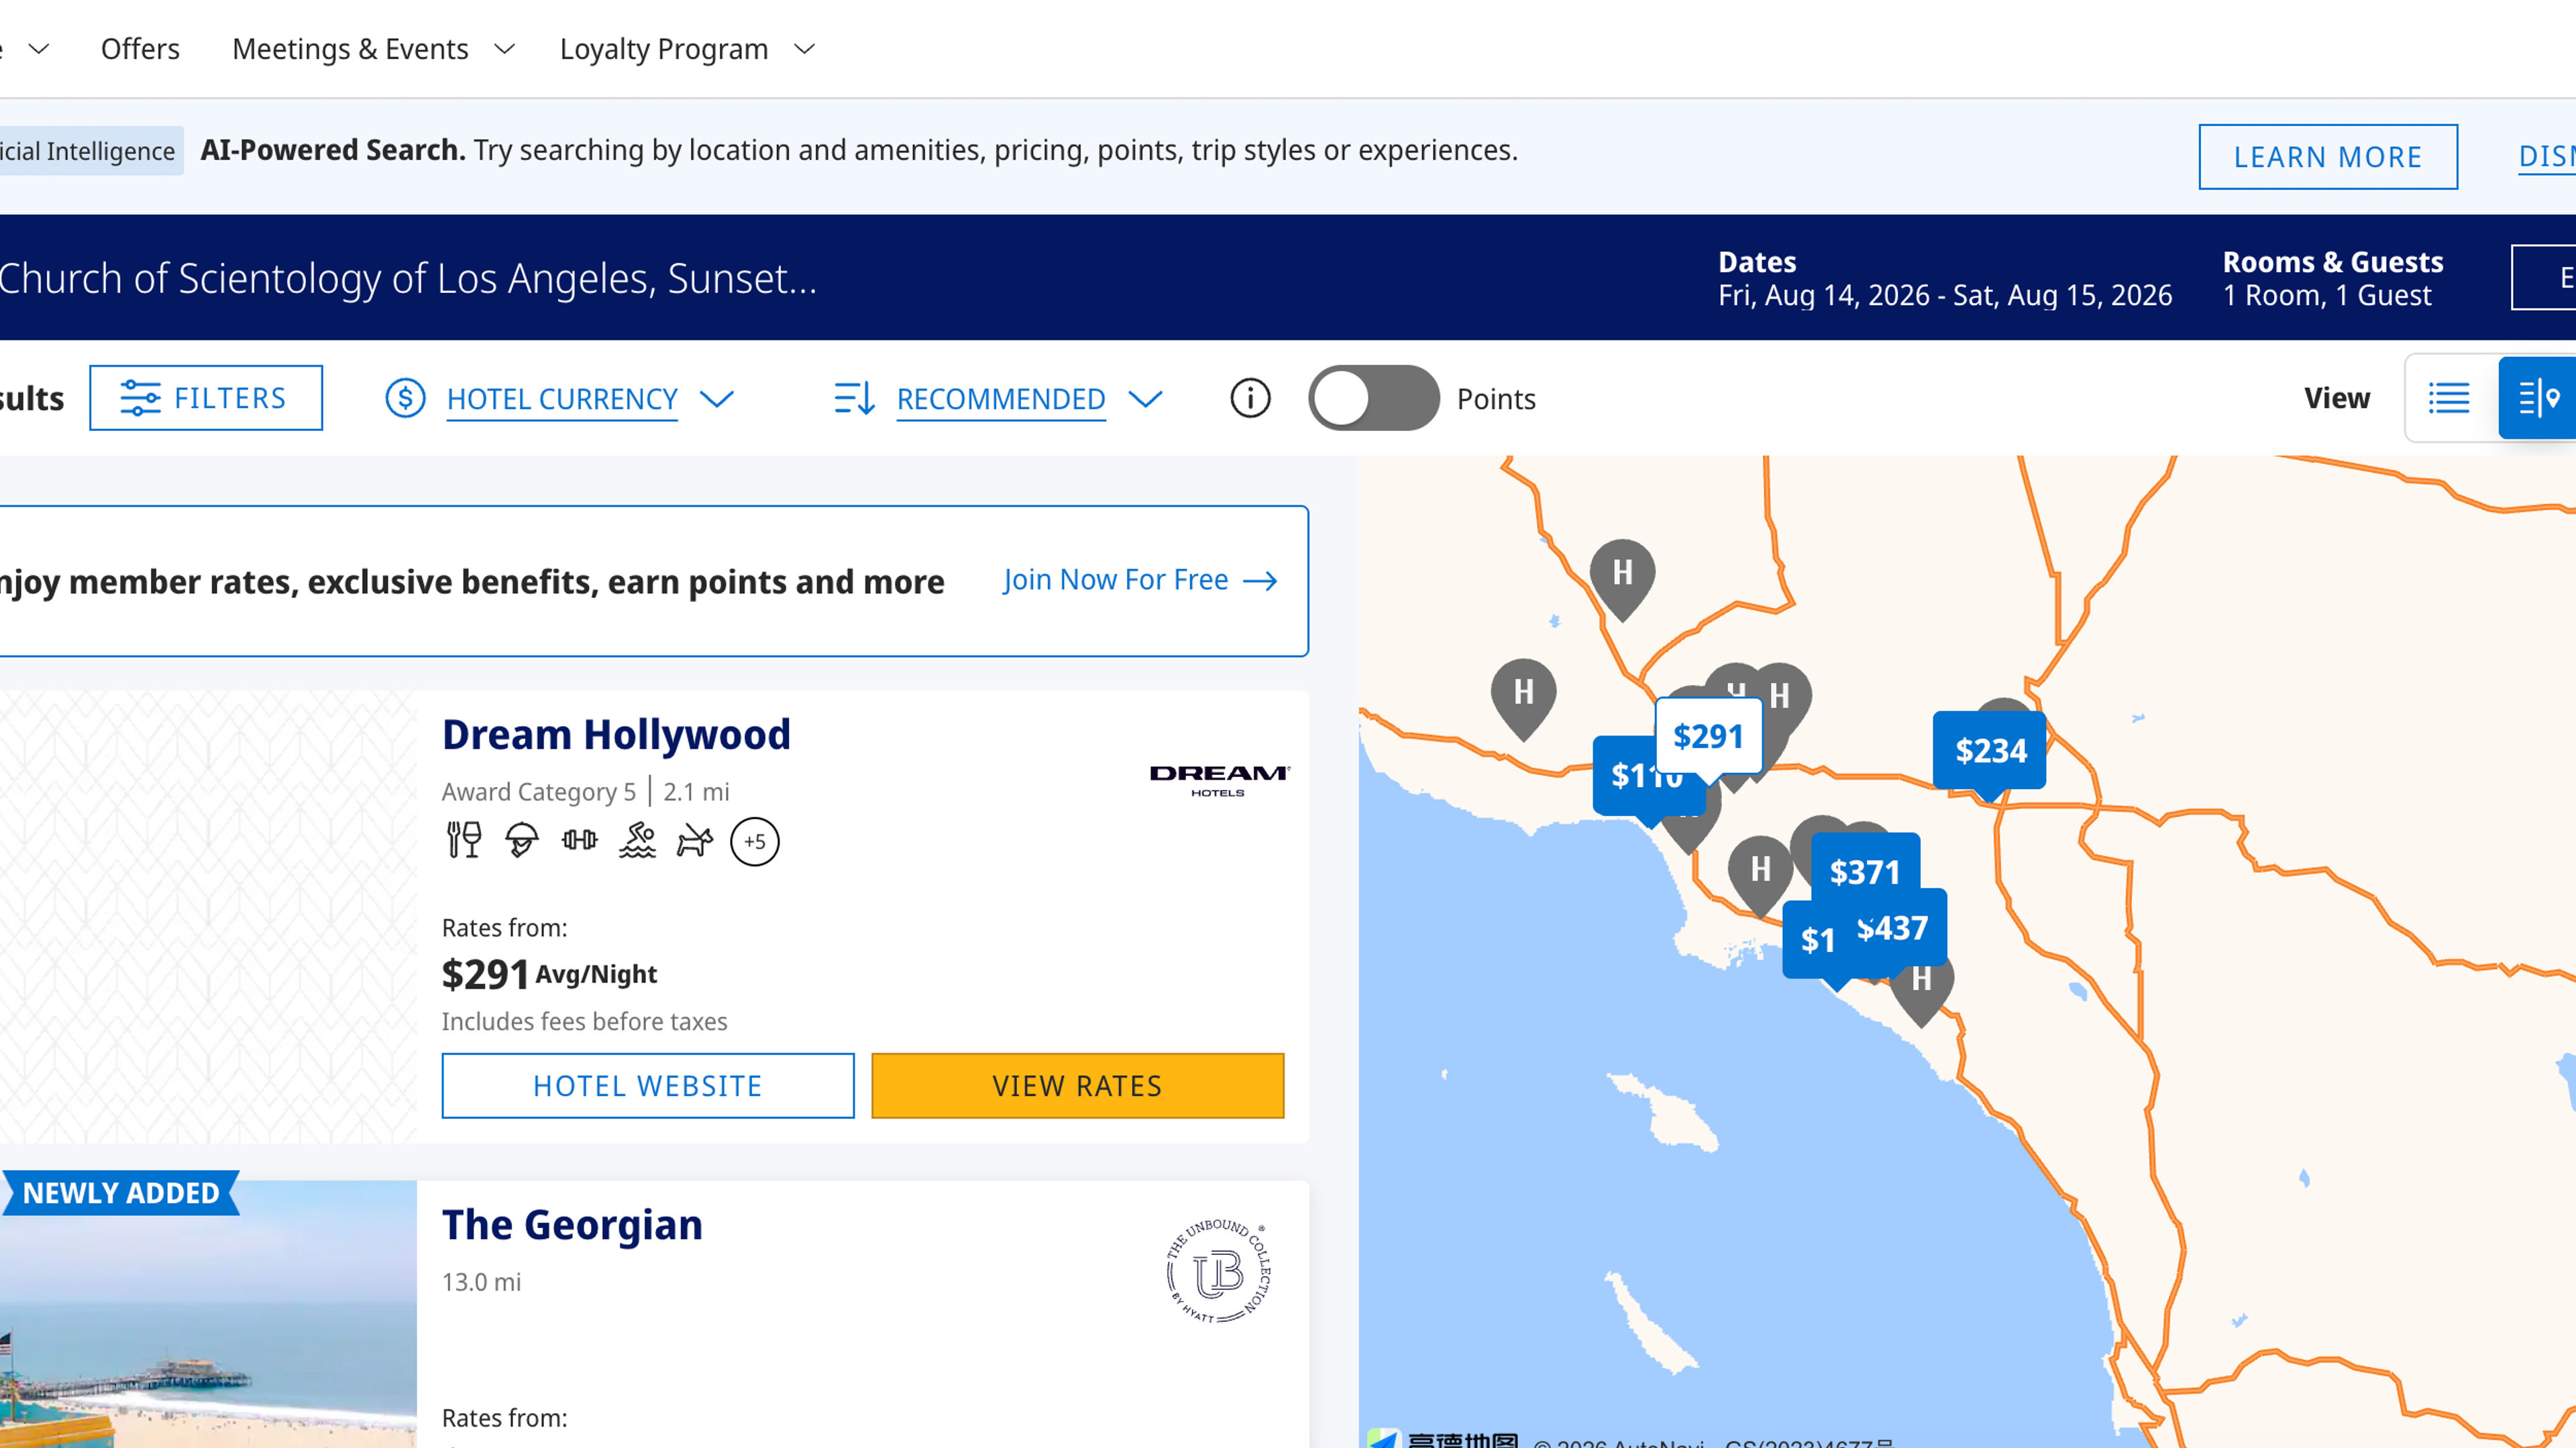Toggle the Points switch on
The height and width of the screenshot is (1448, 2576).
coord(1374,398)
